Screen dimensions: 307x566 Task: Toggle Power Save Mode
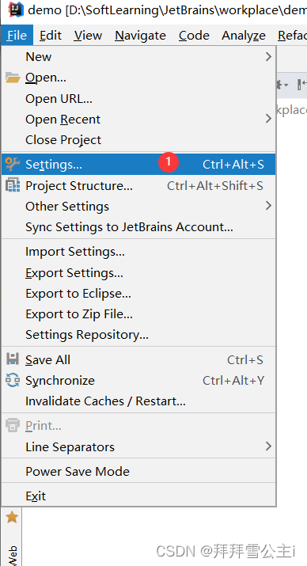tap(138, 472)
